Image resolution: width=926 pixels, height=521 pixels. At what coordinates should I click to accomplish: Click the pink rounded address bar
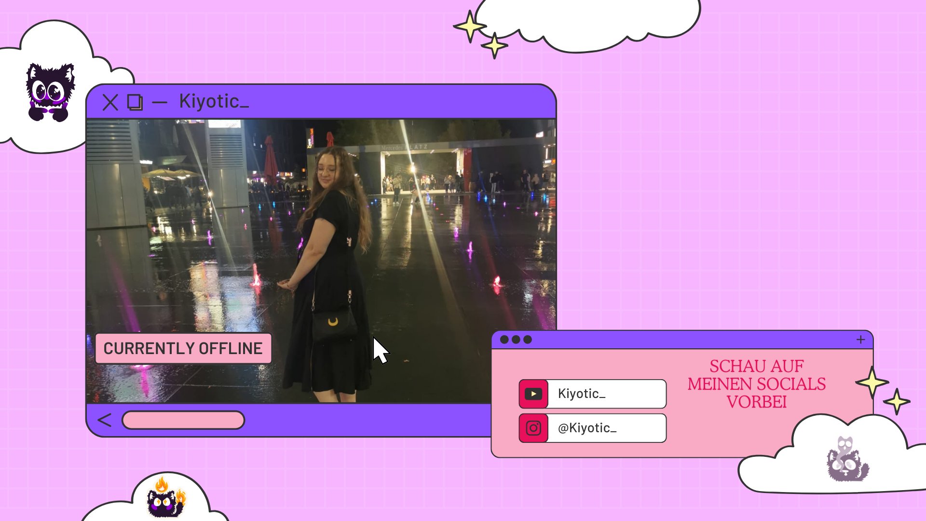click(183, 420)
